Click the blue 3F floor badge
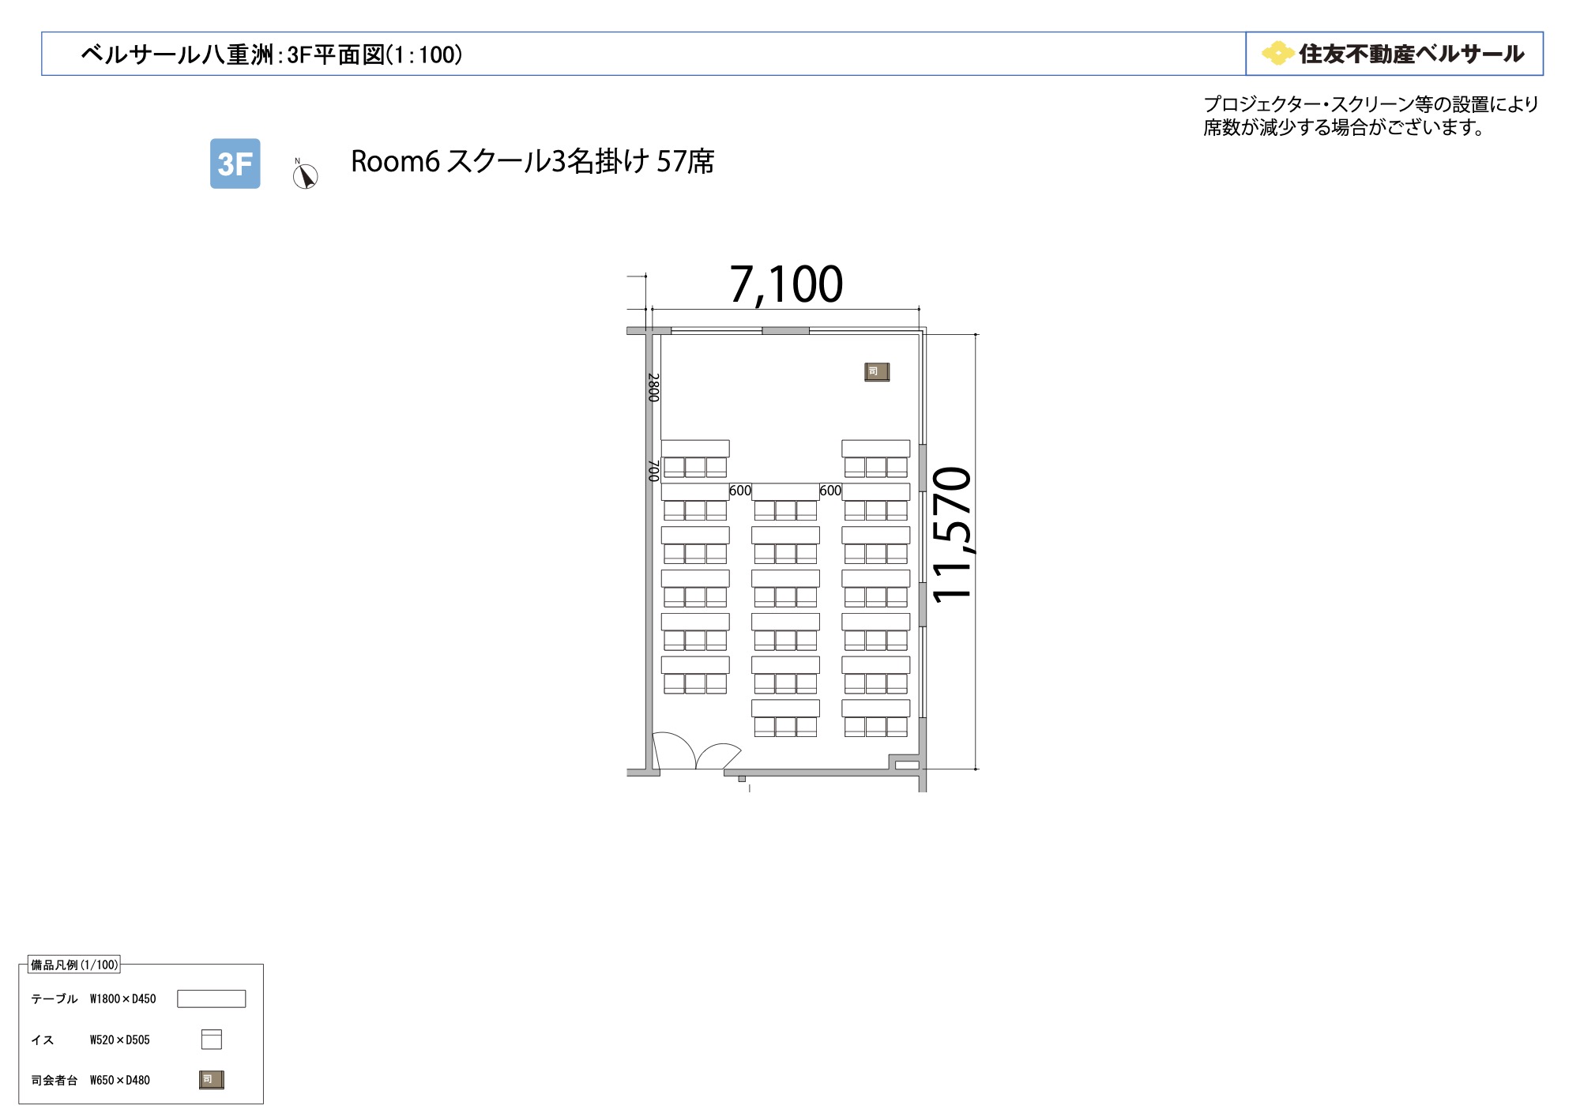 click(235, 164)
